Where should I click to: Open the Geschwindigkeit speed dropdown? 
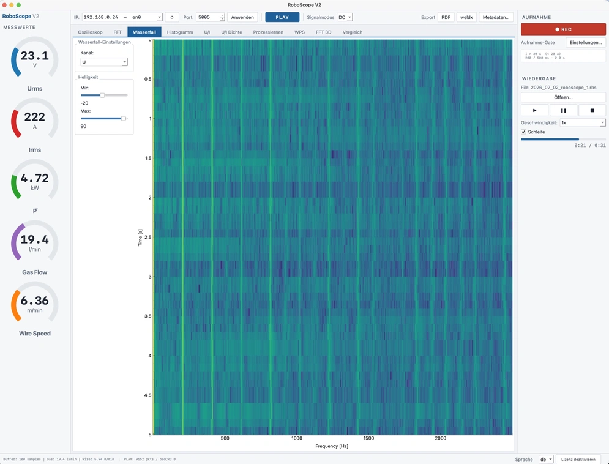[583, 122]
